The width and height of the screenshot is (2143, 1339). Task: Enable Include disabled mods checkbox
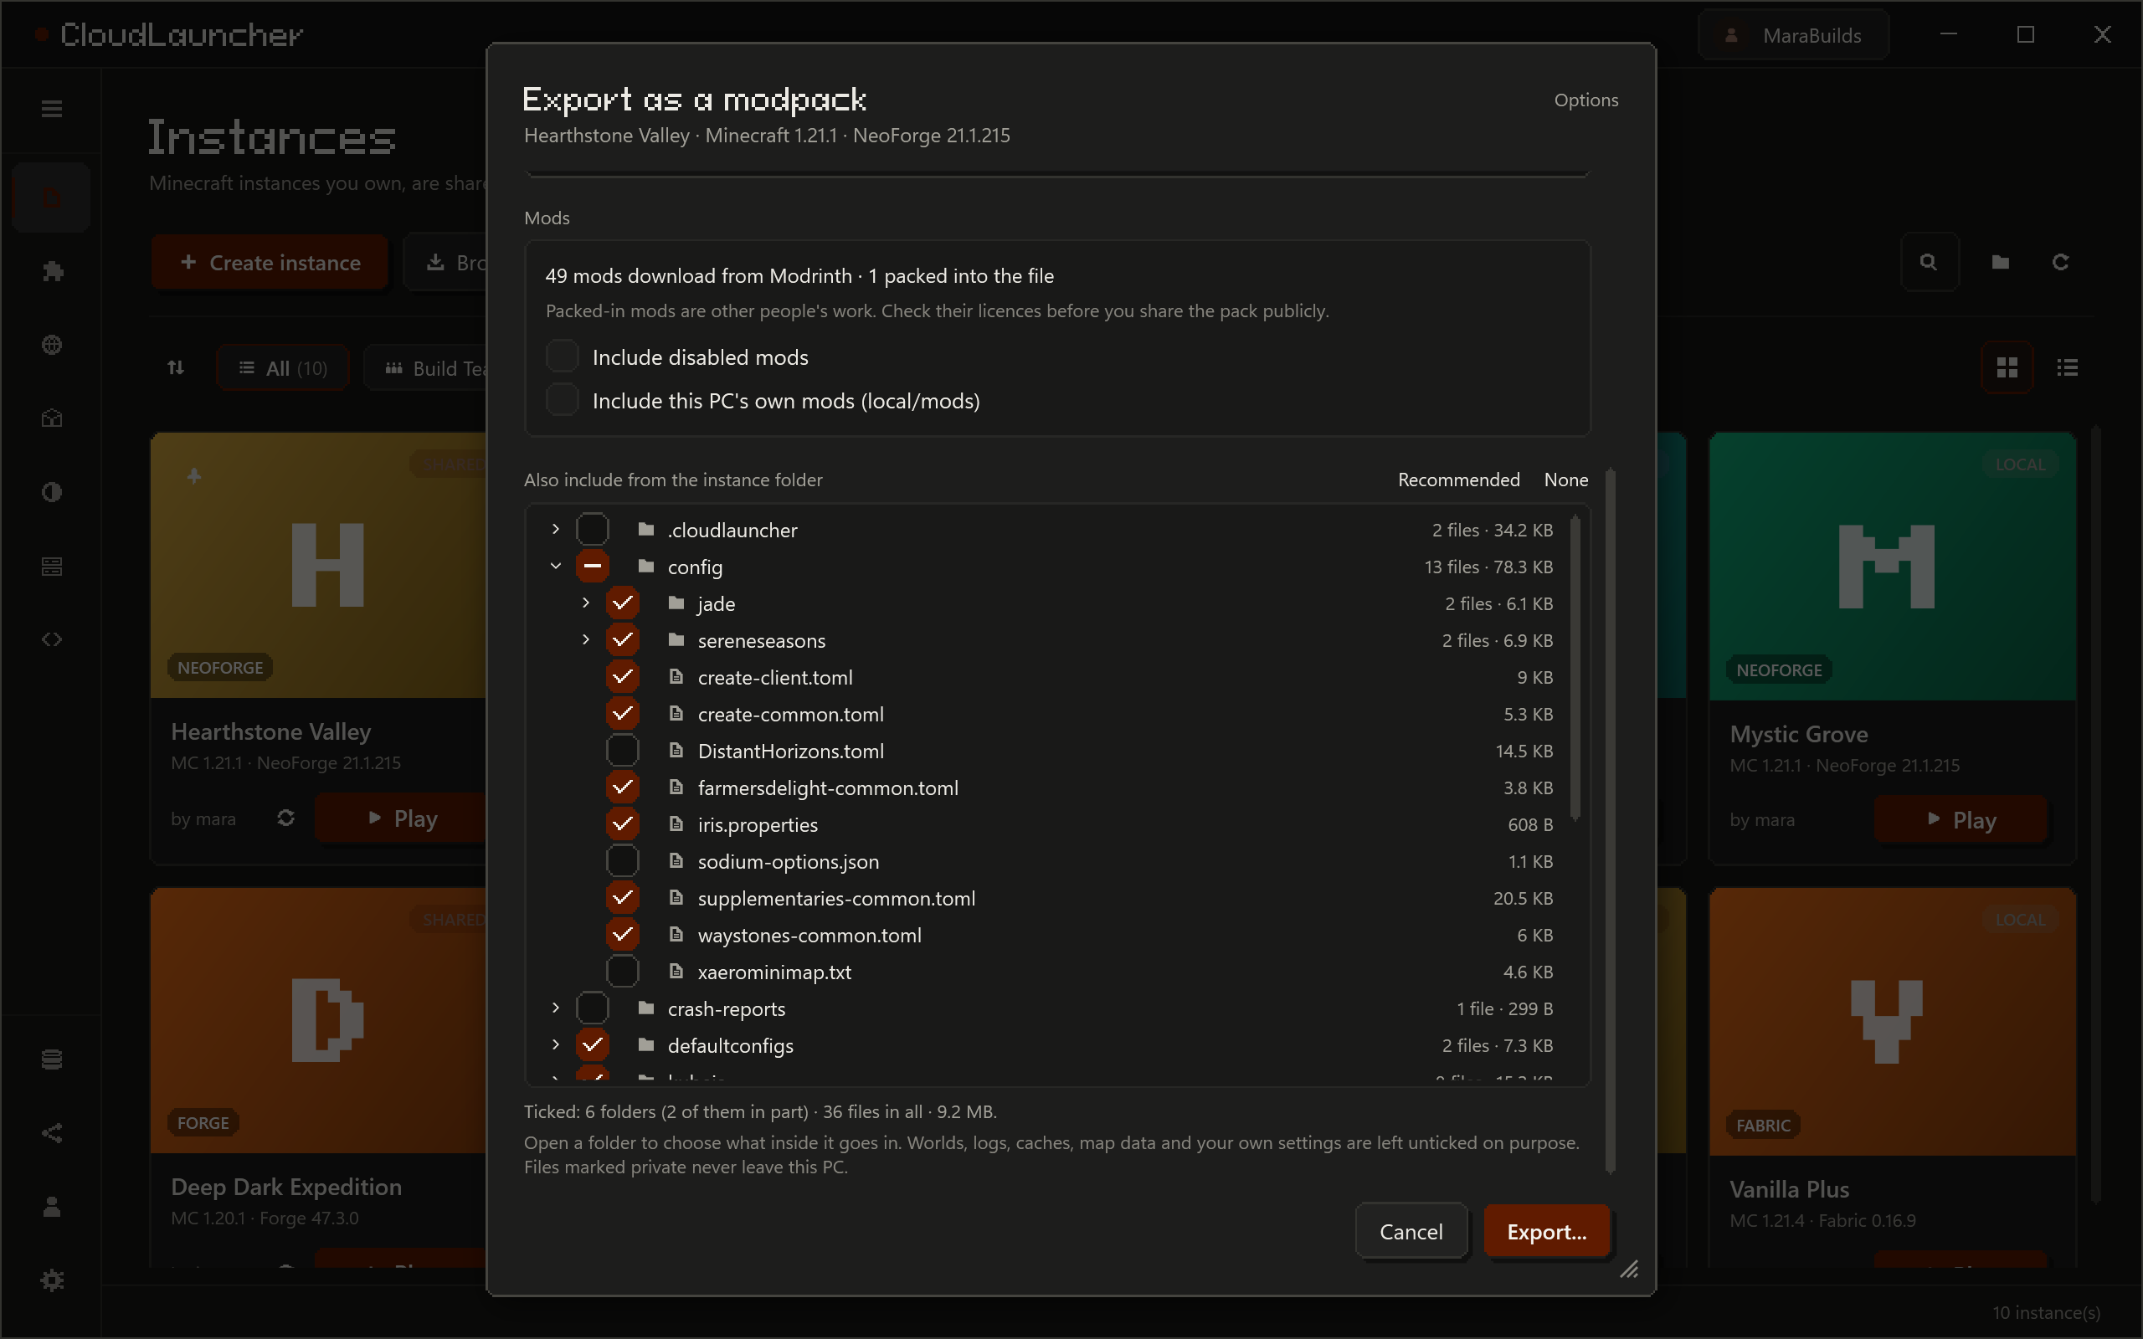[563, 356]
